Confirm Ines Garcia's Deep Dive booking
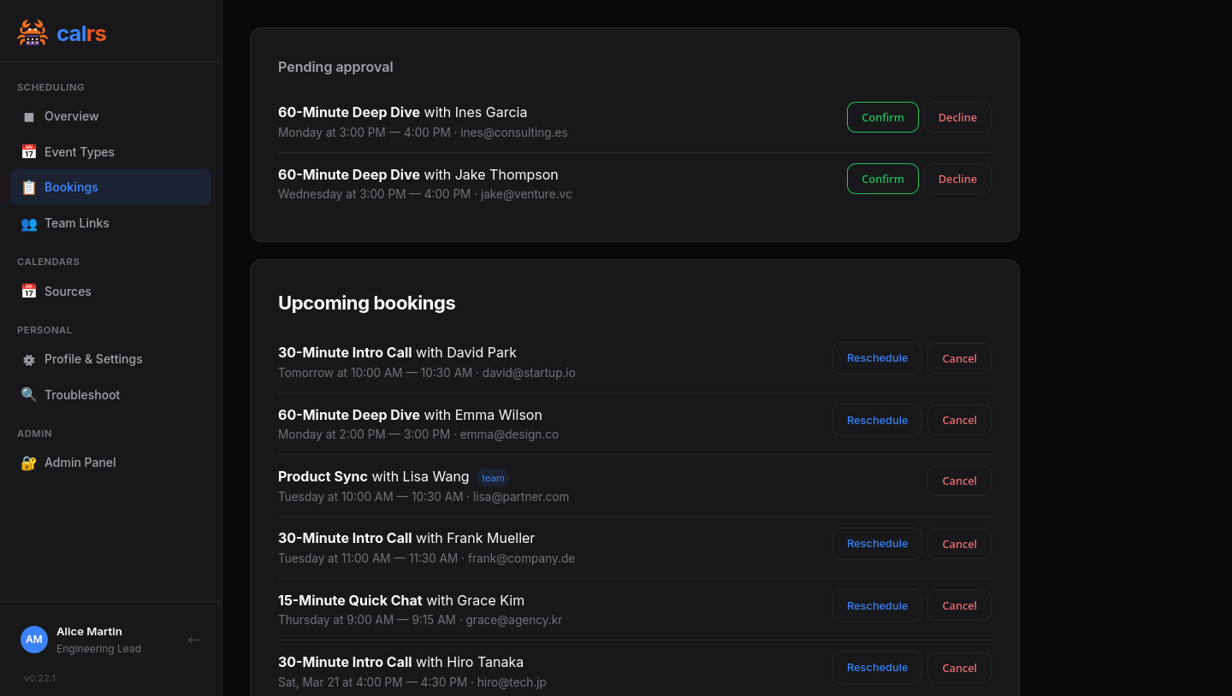The height and width of the screenshot is (696, 1232). point(882,117)
